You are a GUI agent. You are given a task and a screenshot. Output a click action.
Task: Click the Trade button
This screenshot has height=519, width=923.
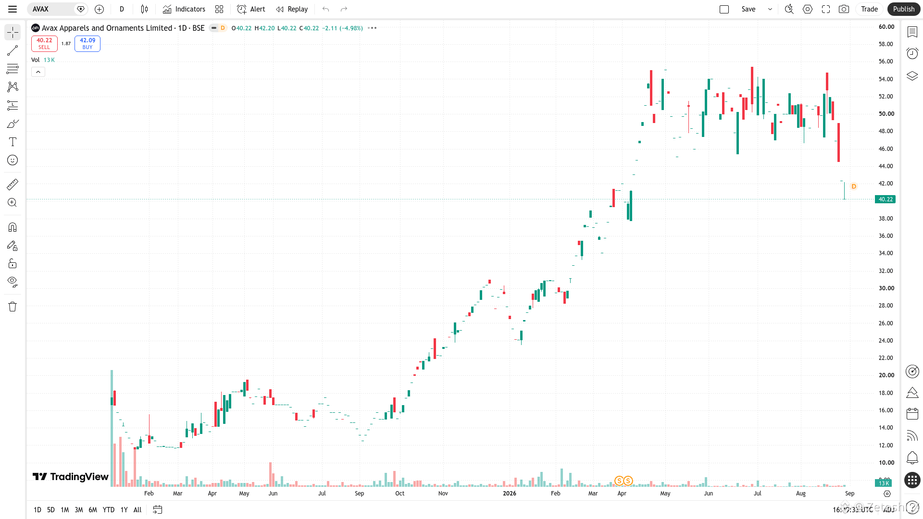click(x=869, y=9)
